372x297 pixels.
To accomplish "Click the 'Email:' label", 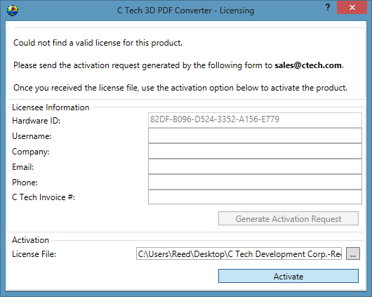I will point(22,167).
